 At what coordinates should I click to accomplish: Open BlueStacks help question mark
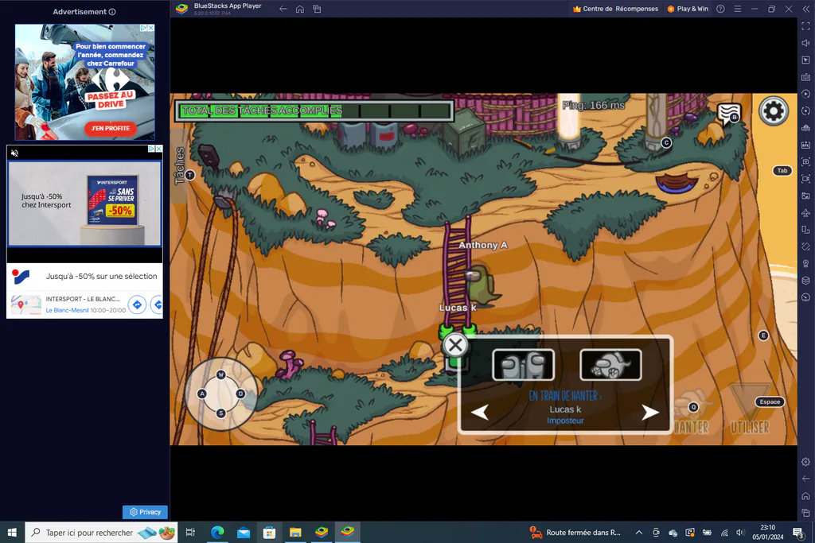[x=720, y=9]
